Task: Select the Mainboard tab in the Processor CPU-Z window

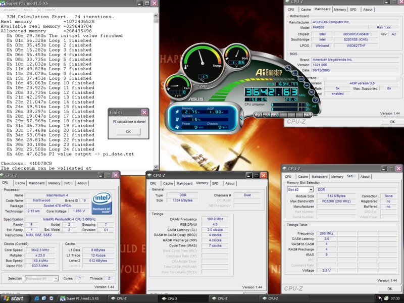Action: 36,183
